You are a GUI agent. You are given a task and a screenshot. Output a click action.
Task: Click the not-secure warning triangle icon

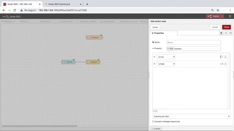click(x=22, y=10)
